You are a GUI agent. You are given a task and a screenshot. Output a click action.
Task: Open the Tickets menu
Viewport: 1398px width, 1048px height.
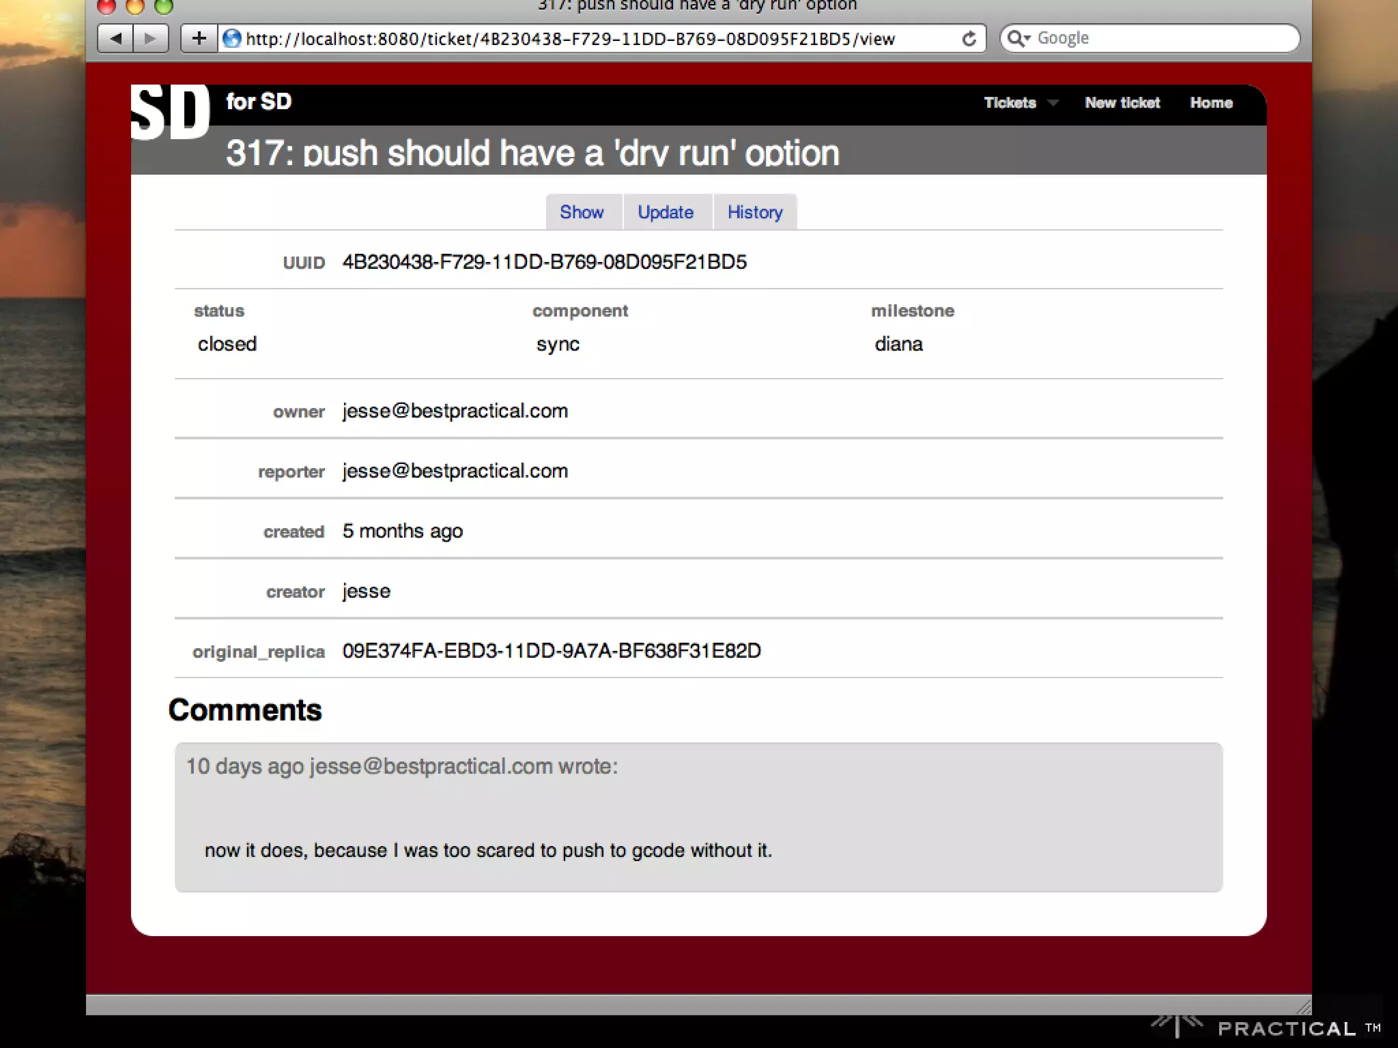[1010, 103]
